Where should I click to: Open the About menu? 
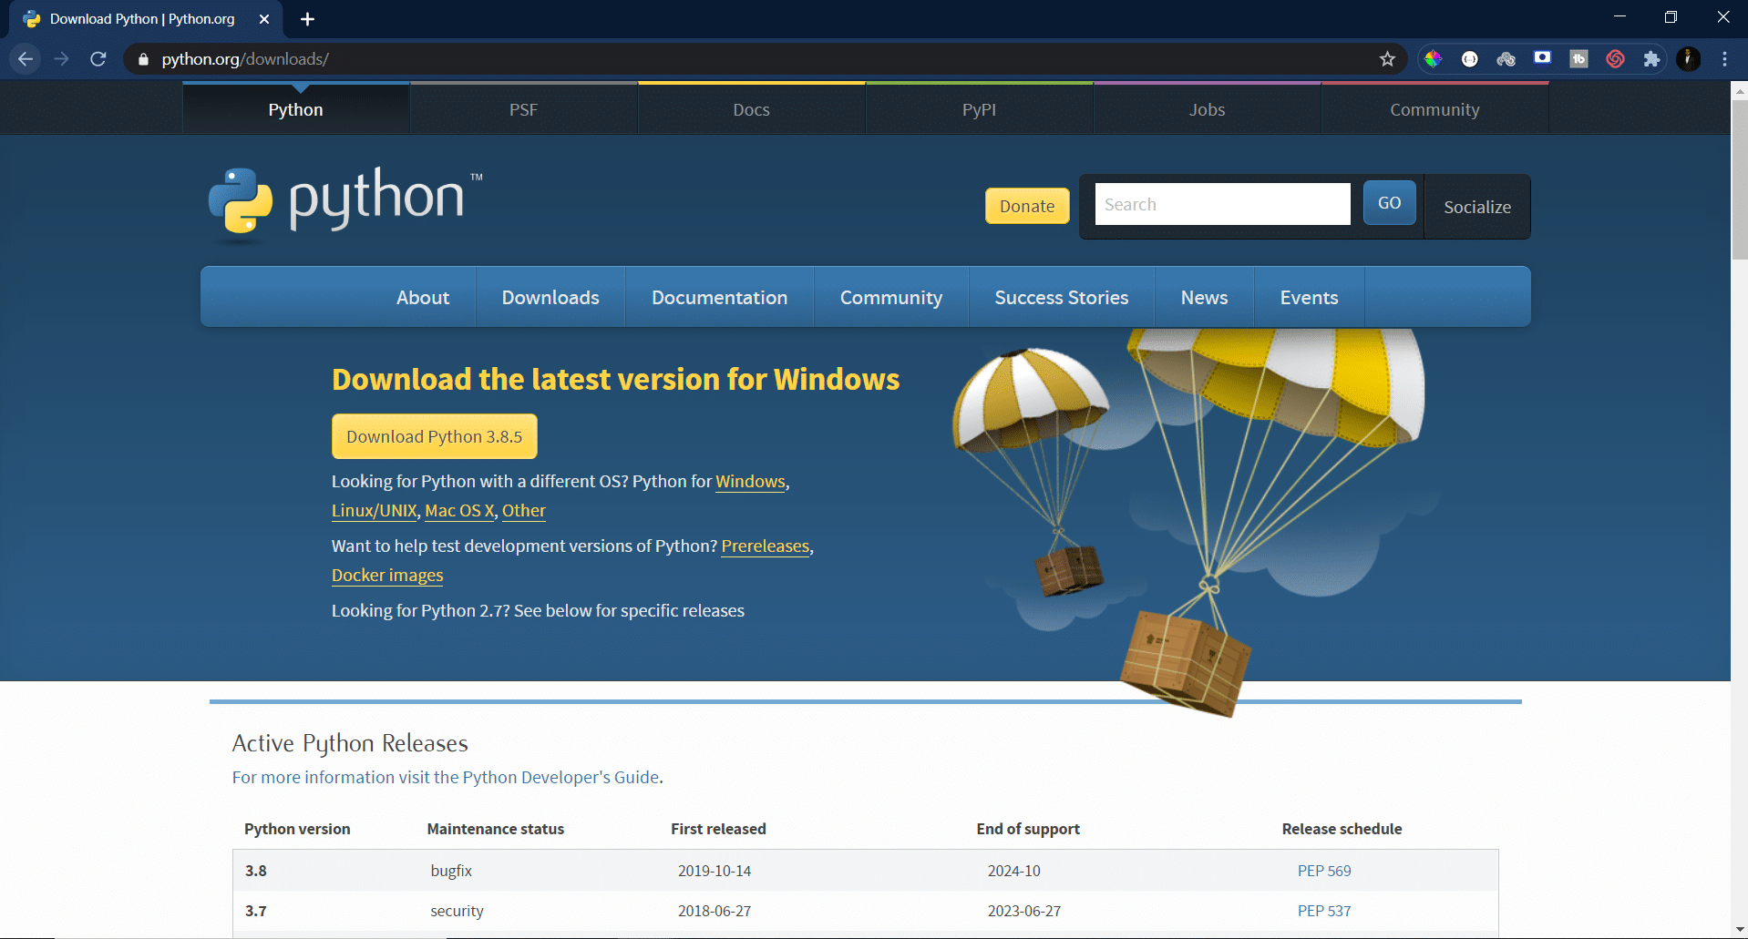point(423,298)
